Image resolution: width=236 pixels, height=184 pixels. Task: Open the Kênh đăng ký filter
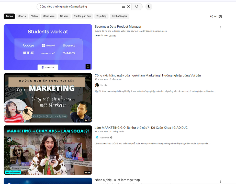[x=120, y=16]
